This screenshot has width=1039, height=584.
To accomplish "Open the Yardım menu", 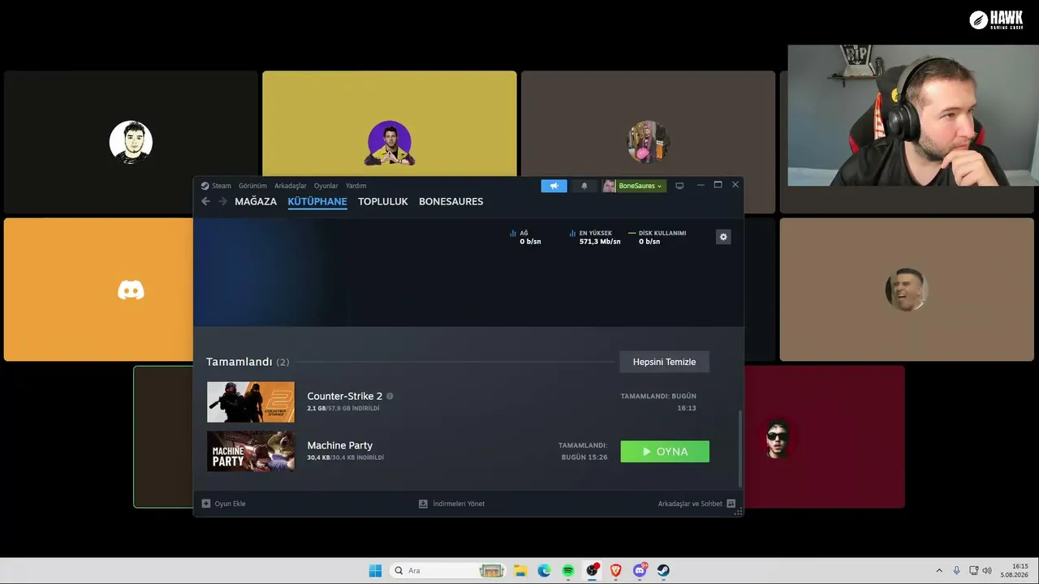I will [356, 186].
